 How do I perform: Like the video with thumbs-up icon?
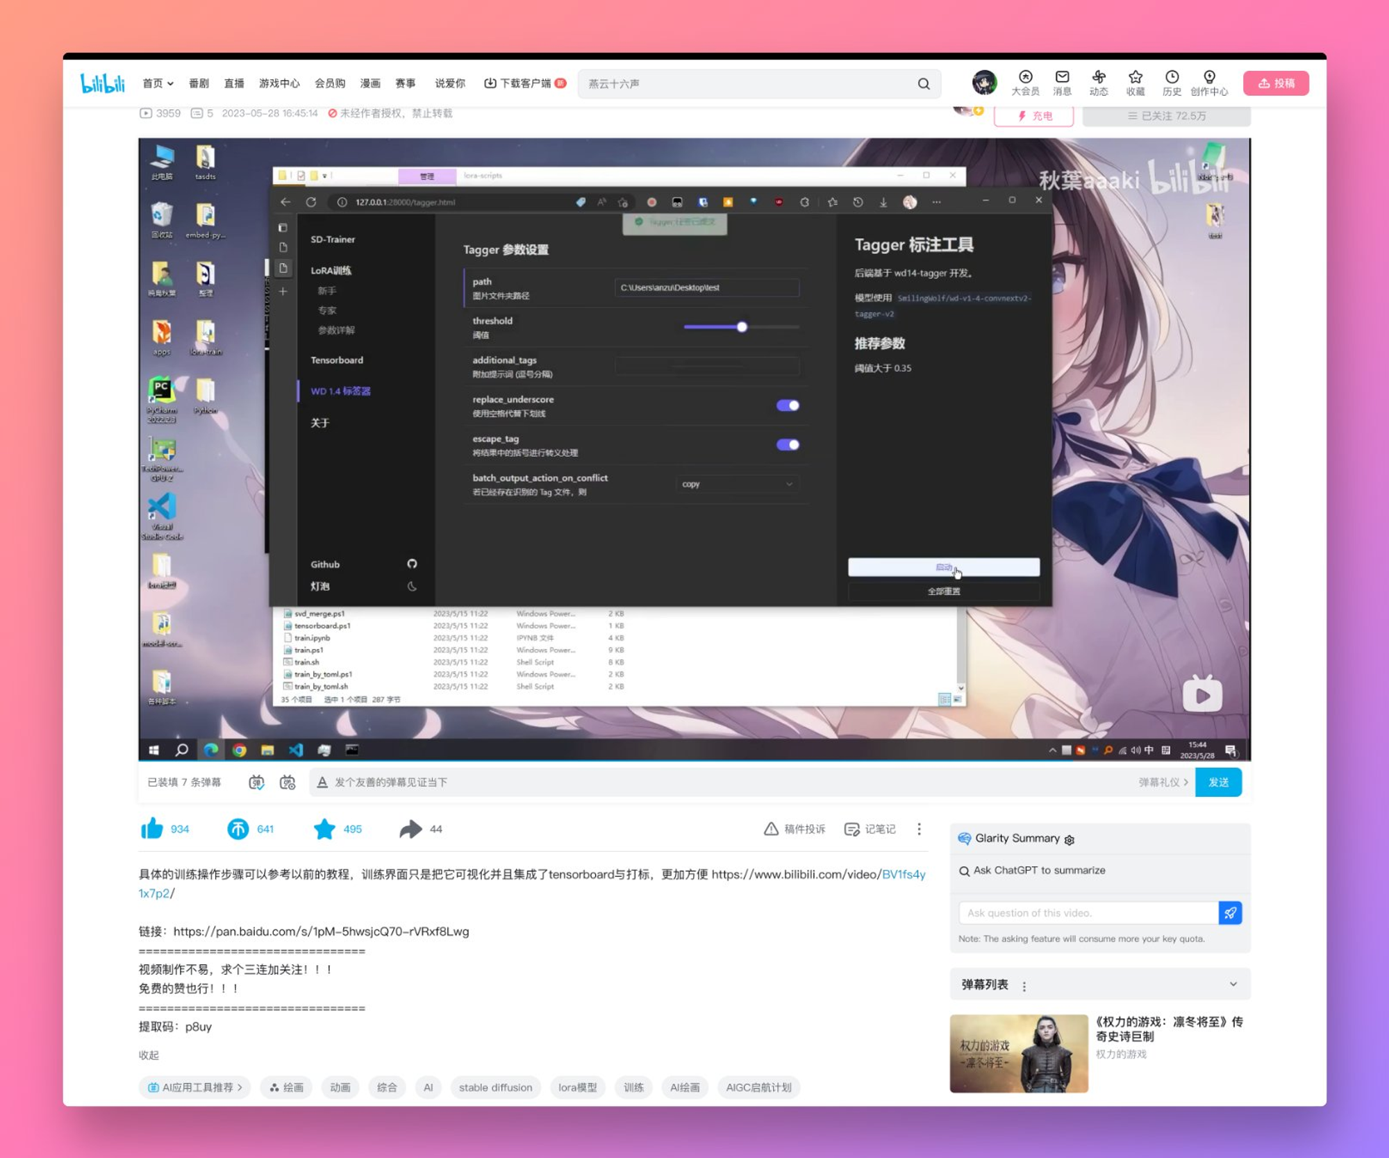coord(151,829)
